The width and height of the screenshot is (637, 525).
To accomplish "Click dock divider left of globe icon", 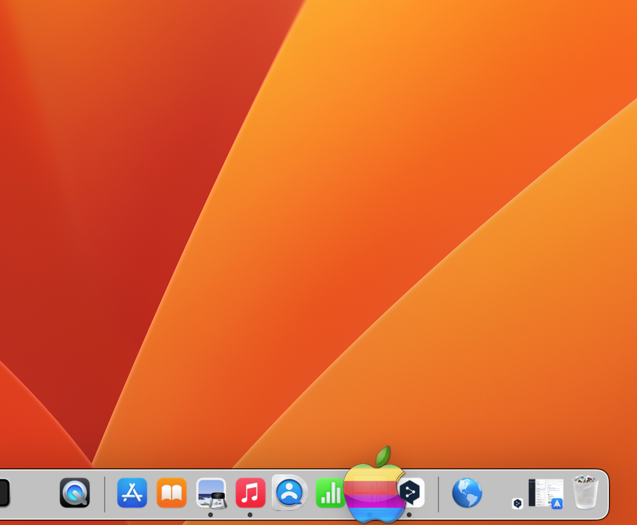I will pyautogui.click(x=438, y=494).
